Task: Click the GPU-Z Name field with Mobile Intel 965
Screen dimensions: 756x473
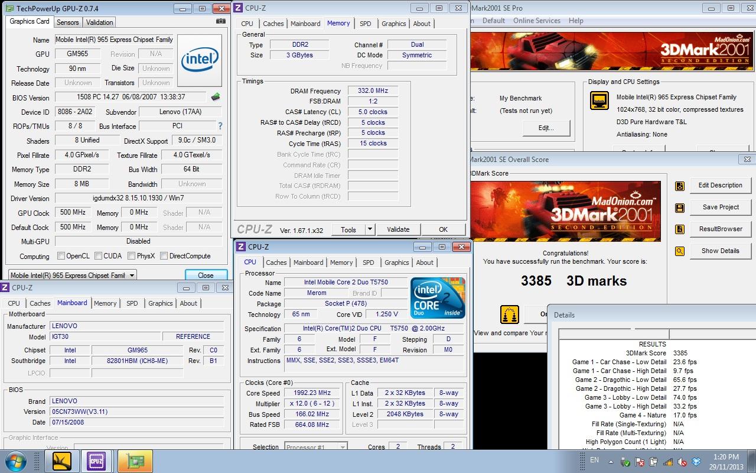Action: (114, 40)
